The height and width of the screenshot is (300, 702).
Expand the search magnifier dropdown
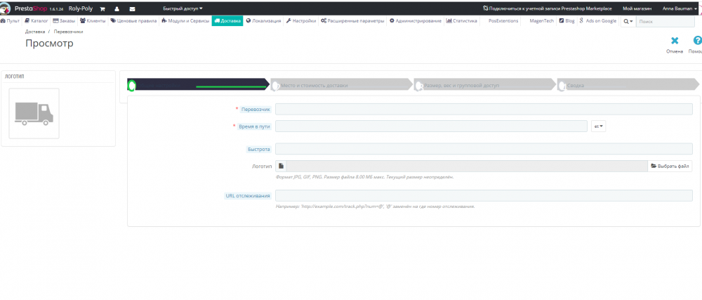[628, 21]
